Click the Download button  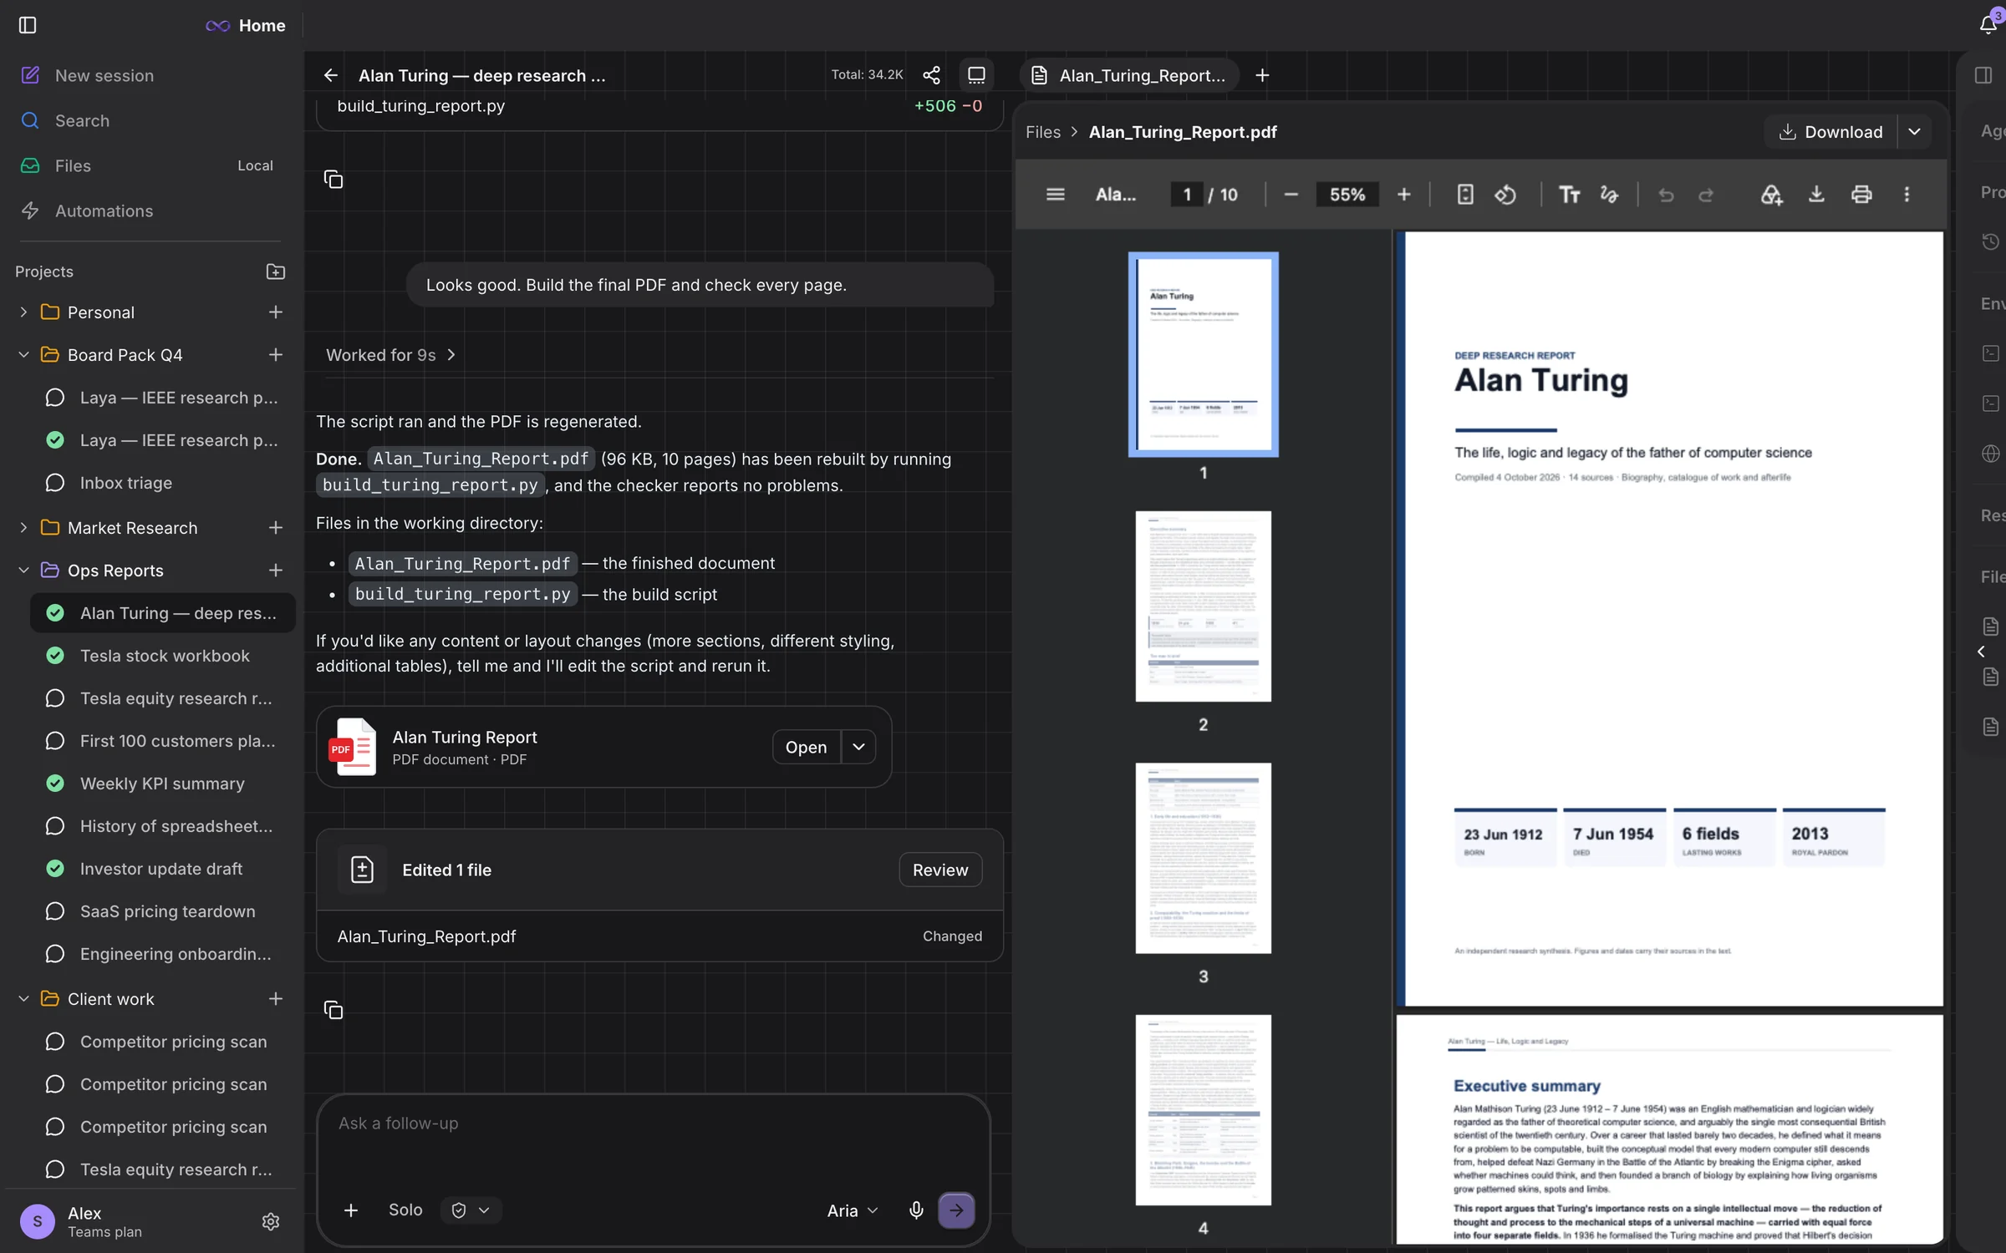coord(1831,132)
